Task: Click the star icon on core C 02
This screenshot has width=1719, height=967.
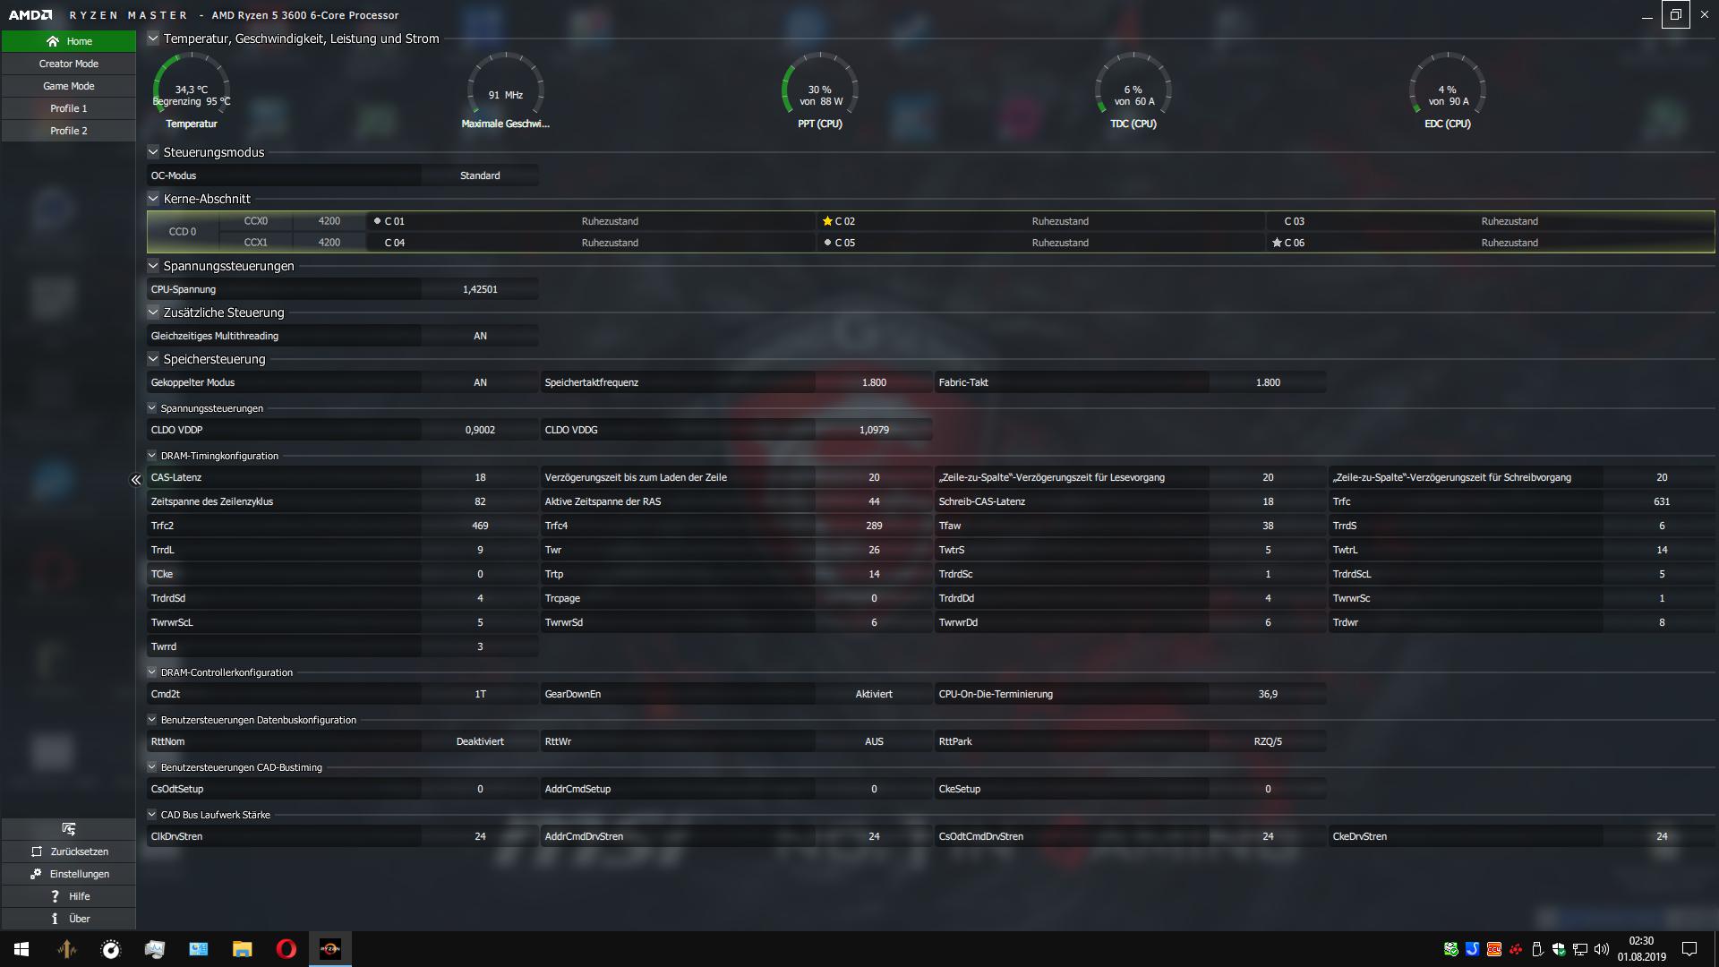Action: [827, 221]
